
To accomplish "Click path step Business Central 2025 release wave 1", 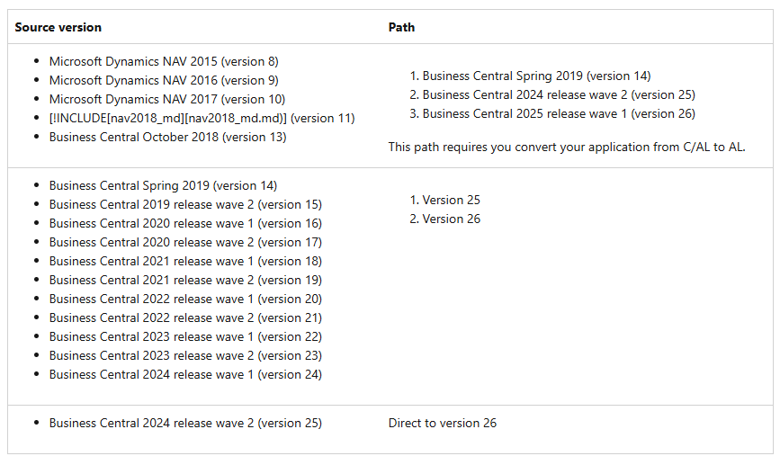I will point(558,113).
